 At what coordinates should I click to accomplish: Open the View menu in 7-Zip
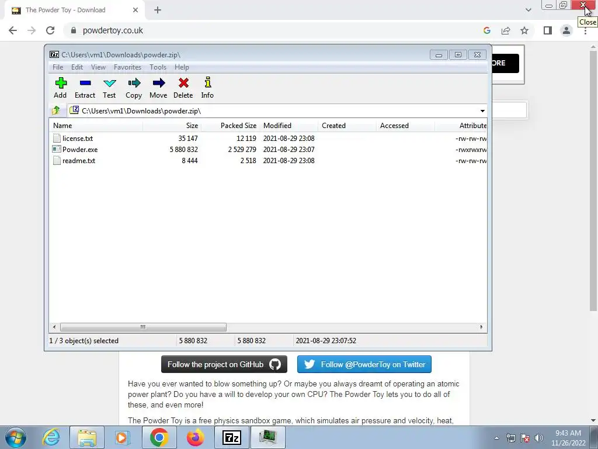98,67
